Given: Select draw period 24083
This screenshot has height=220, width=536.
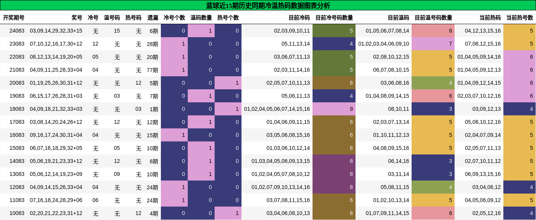Looking at the screenshot, I should [x=17, y=31].
